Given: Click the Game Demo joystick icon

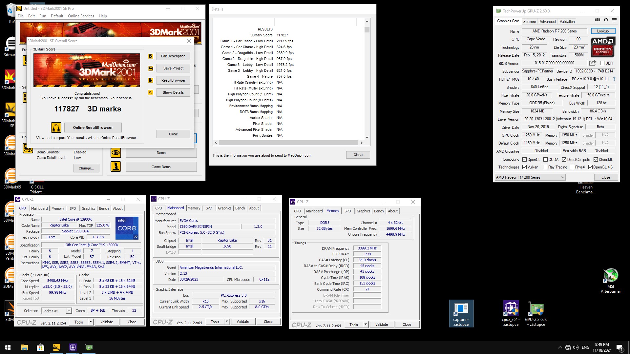Looking at the screenshot, I should click(115, 167).
